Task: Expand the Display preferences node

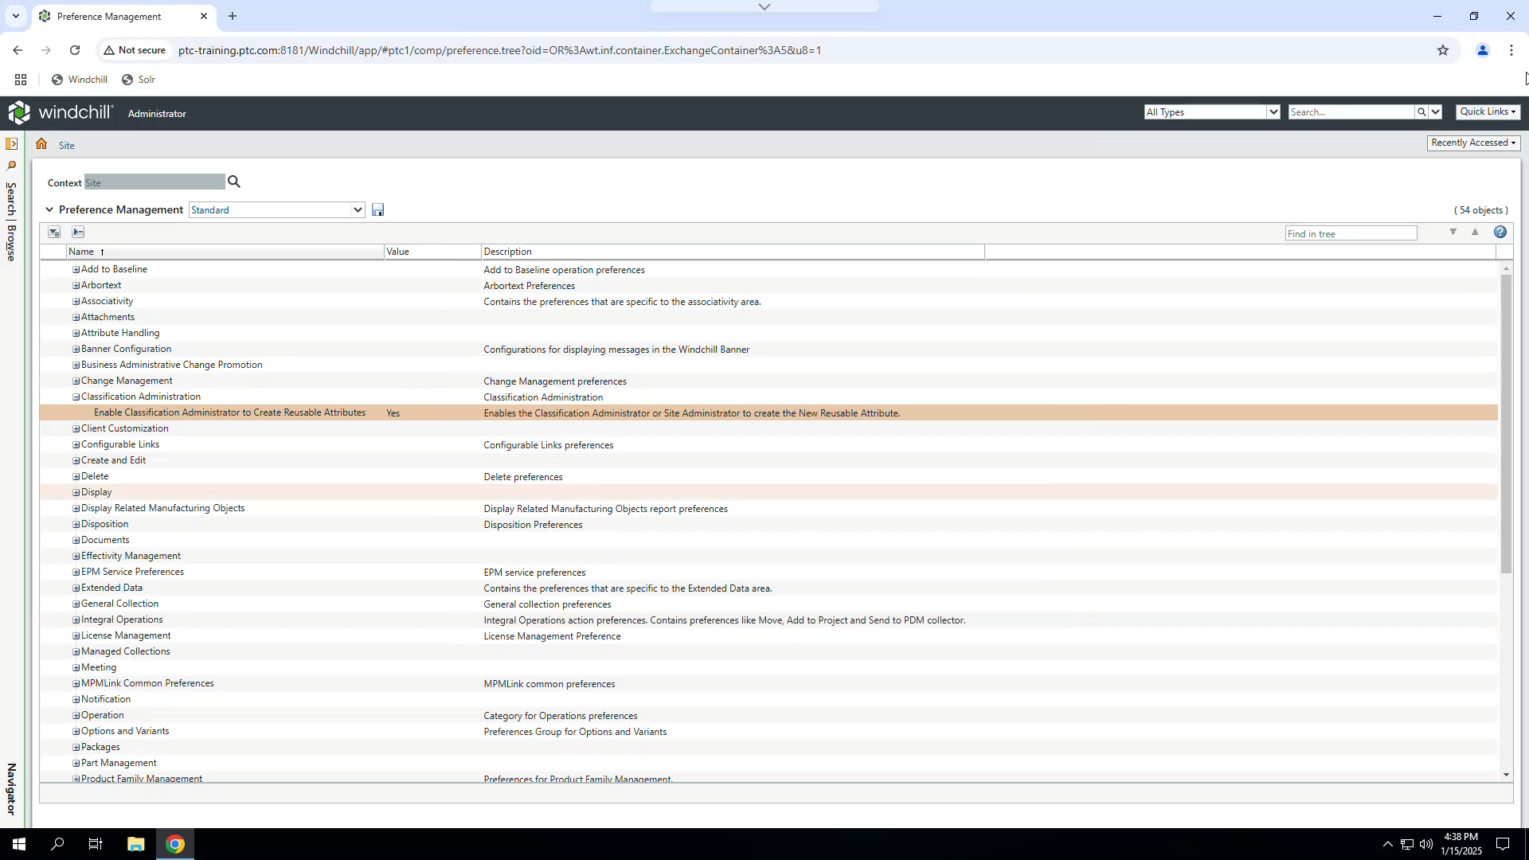Action: tap(76, 493)
